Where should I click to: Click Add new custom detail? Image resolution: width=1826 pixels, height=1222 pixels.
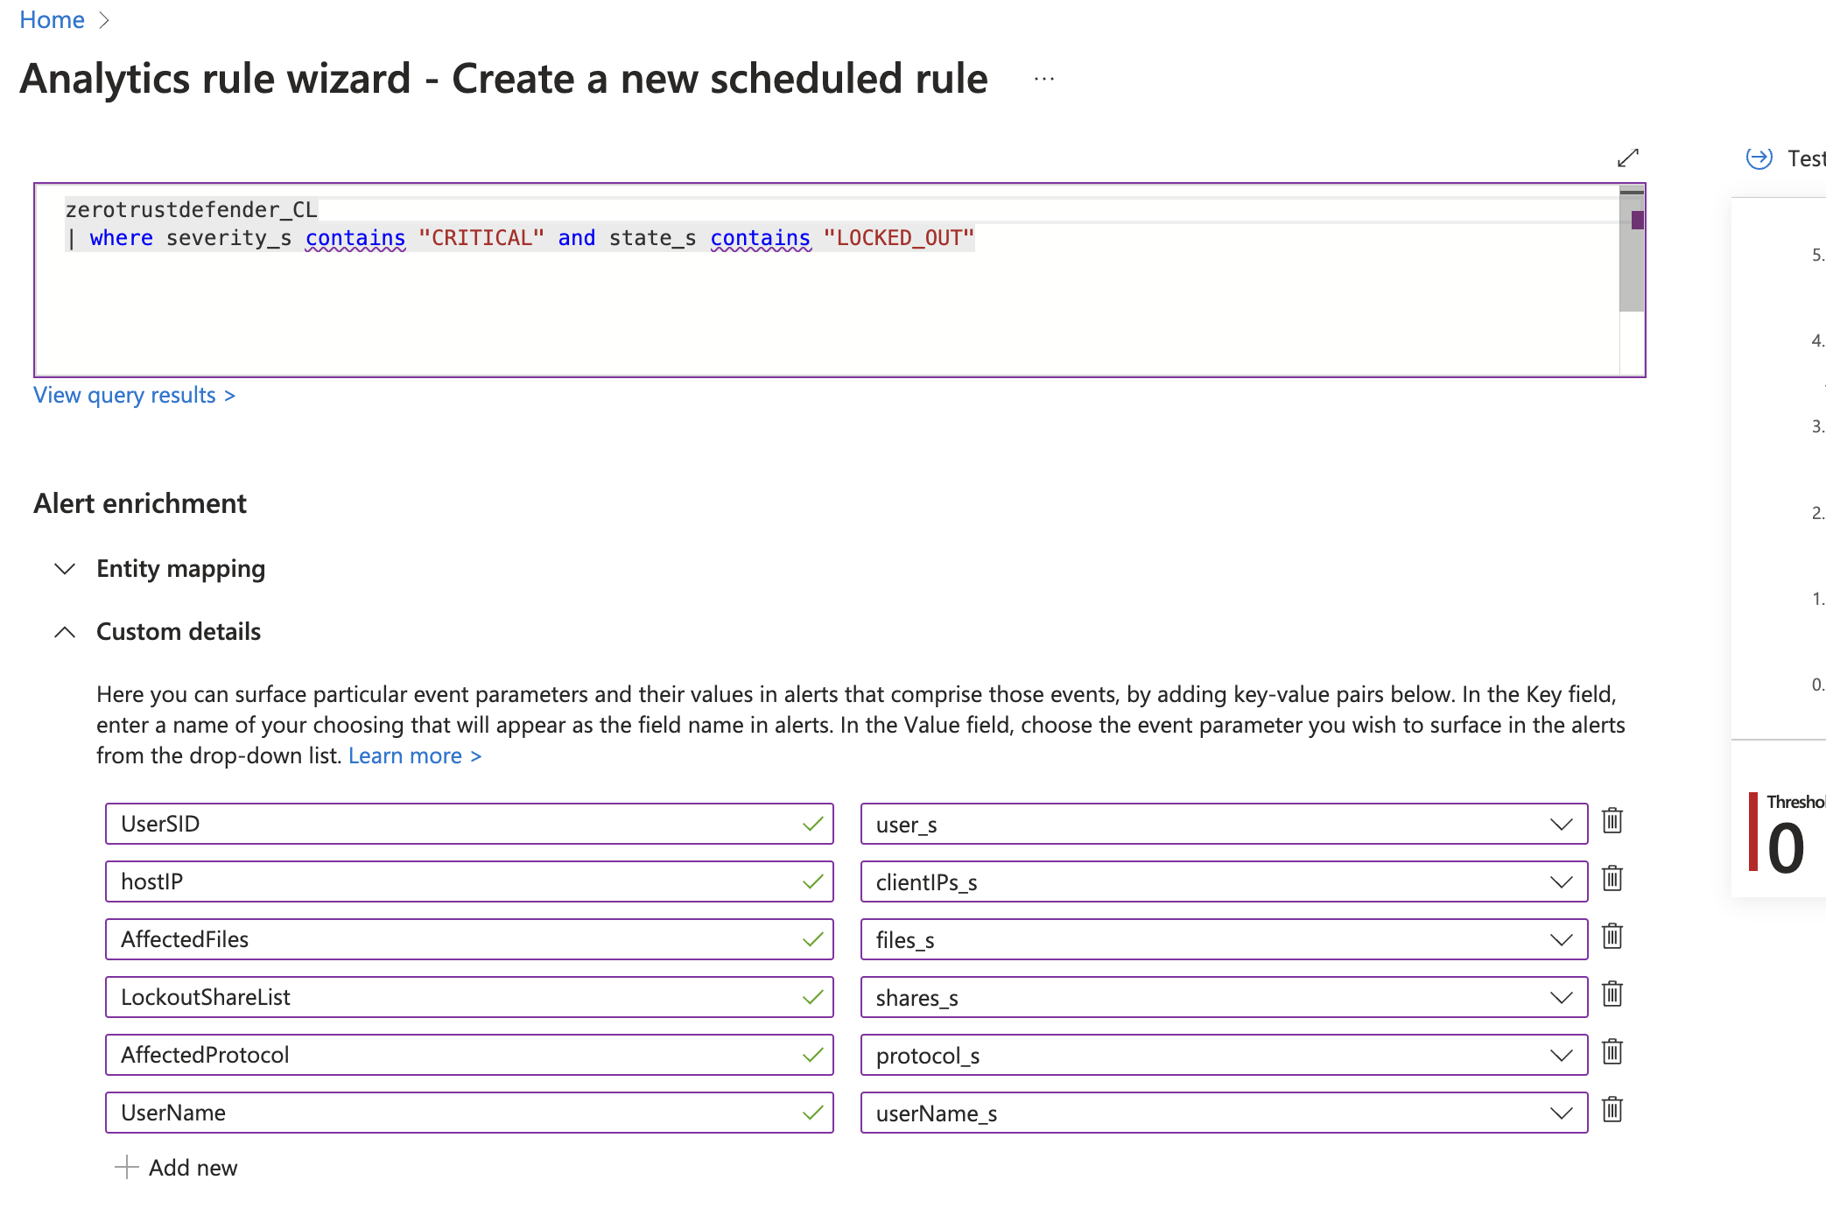coord(175,1167)
